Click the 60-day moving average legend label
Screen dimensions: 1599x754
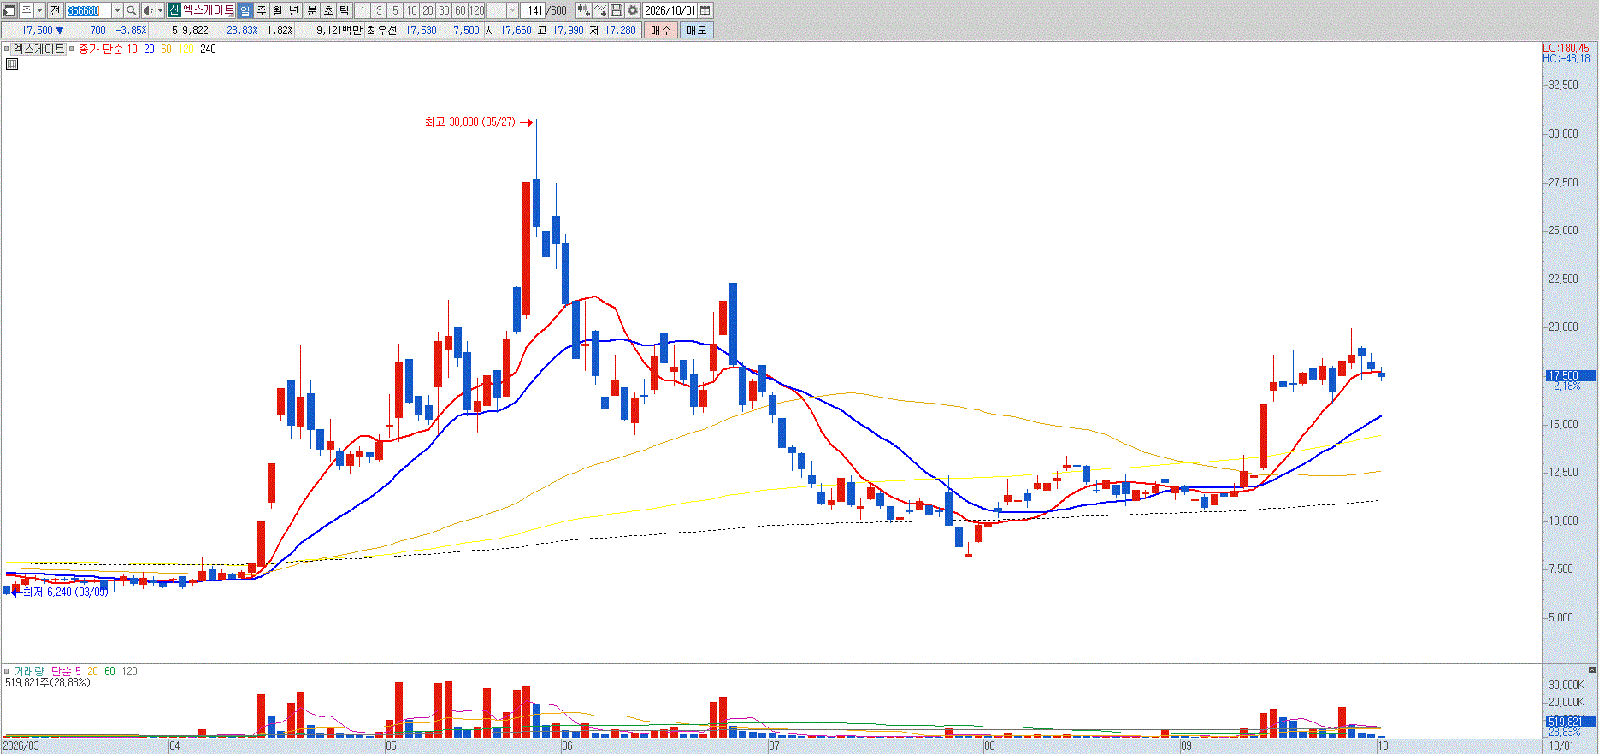click(x=166, y=49)
